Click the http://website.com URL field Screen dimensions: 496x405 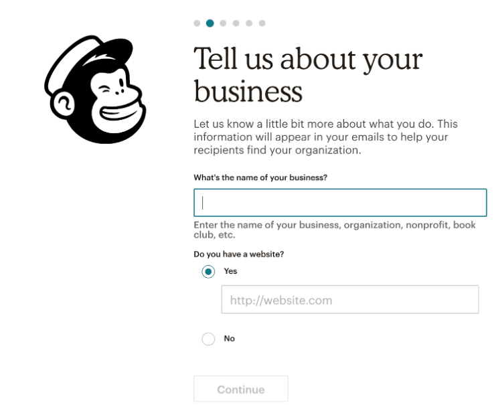tap(350, 300)
